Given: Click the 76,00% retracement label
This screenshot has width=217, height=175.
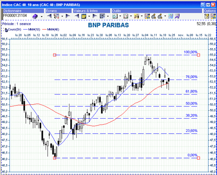Looking at the screenshot, I should 191,77.
